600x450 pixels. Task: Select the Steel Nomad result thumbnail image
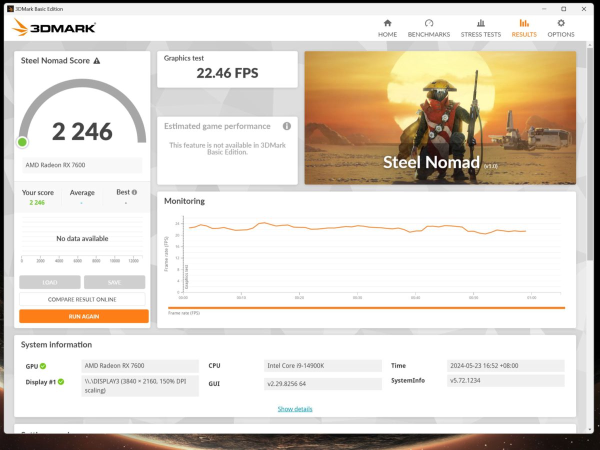440,118
